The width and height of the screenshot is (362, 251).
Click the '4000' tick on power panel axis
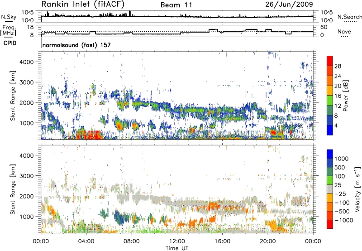[26, 62]
